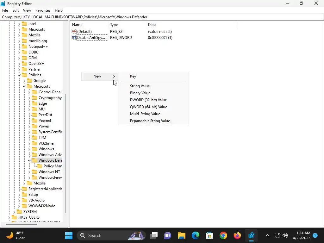Click the network display tray icon
This screenshot has height=243, width=324.
point(277,235)
